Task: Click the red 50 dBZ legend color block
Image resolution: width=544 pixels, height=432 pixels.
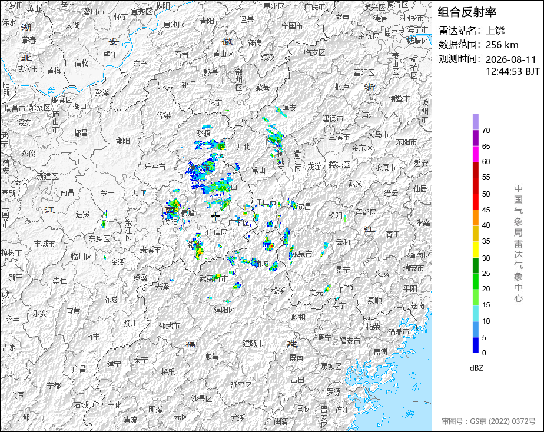Action: pyautogui.click(x=476, y=201)
